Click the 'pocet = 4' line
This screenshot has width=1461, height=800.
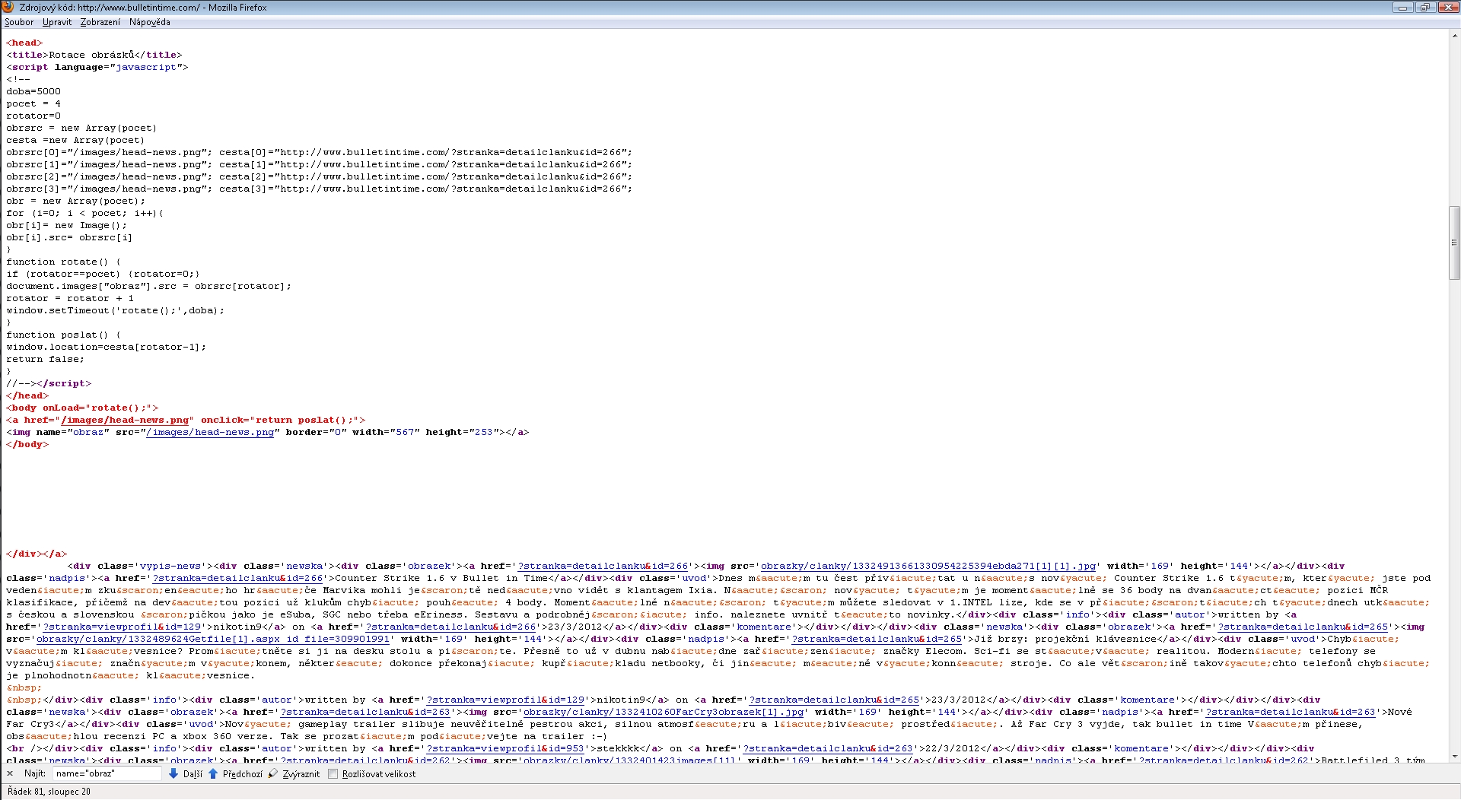(x=33, y=103)
